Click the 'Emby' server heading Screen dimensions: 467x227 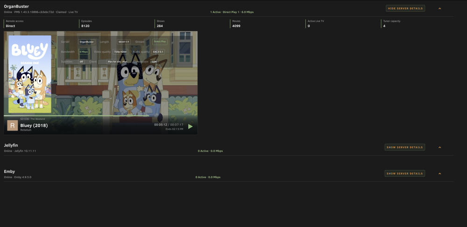pyautogui.click(x=9, y=172)
